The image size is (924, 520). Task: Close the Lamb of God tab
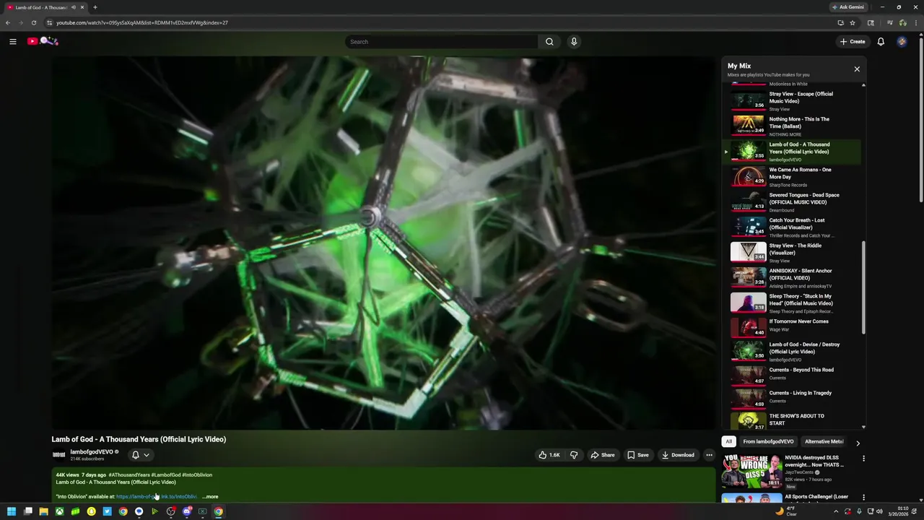point(82,7)
